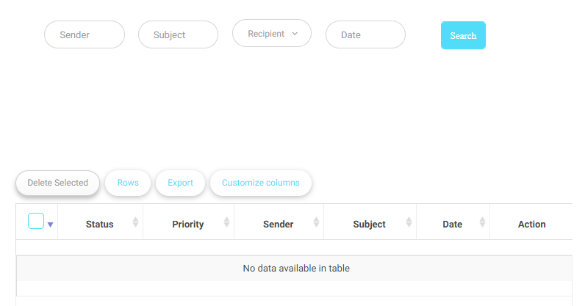Image resolution: width=585 pixels, height=306 pixels.
Task: Open Customize columns
Action: [261, 183]
